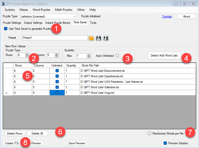
Task: Click the Delete All button
Action: point(37,133)
